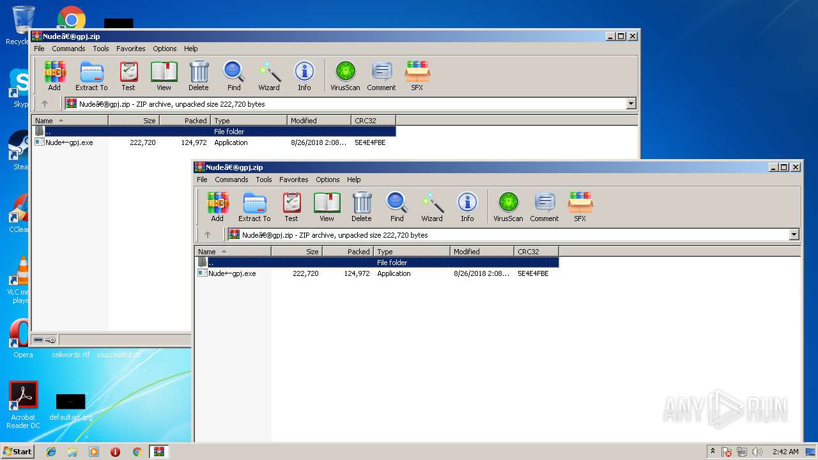Expand address dropdown in back WinRAR window
818x460 pixels.
631,103
